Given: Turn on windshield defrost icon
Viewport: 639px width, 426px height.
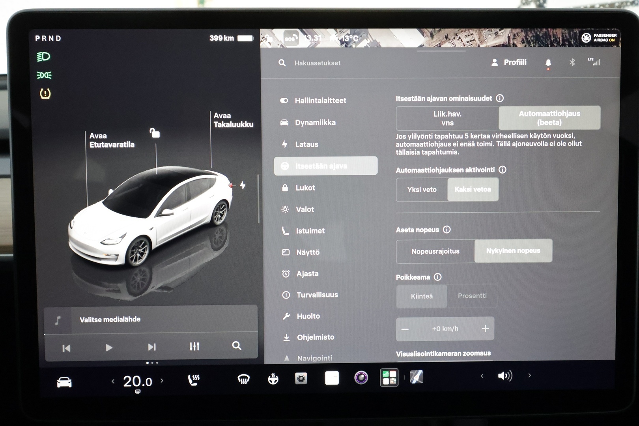Looking at the screenshot, I should coord(243,379).
